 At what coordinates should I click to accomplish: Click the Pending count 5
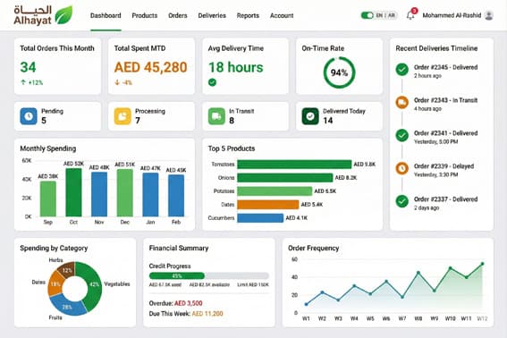[x=44, y=121]
